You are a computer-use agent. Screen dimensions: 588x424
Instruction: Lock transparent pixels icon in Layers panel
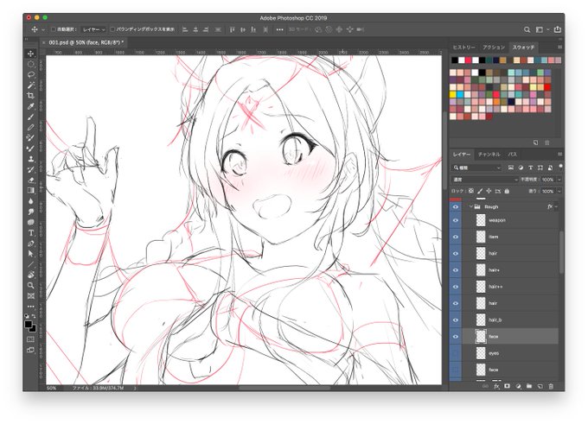(x=471, y=191)
